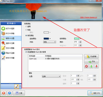The width and height of the screenshot is (103, 97).
Task: Click 旋转 spinner arrows
Action: click(x=77, y=83)
